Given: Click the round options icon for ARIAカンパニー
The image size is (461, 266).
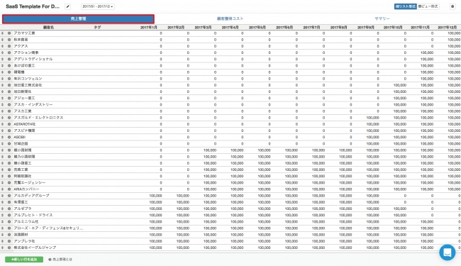Looking at the screenshot, I should (9, 189).
